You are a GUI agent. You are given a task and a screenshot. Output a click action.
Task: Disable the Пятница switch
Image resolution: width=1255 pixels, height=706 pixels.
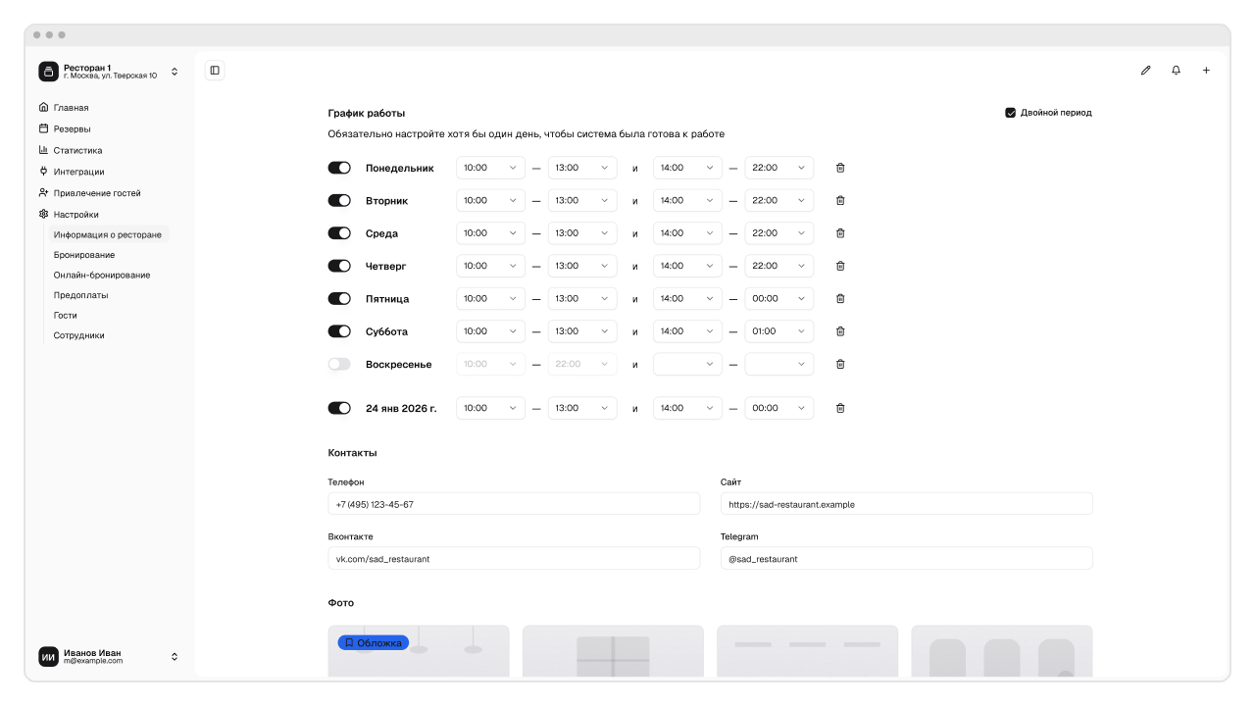[x=339, y=298]
